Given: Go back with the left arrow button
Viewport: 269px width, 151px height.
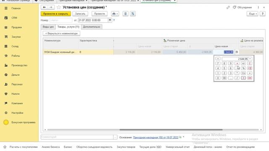Looking at the screenshot, I should click(x=44, y=7).
